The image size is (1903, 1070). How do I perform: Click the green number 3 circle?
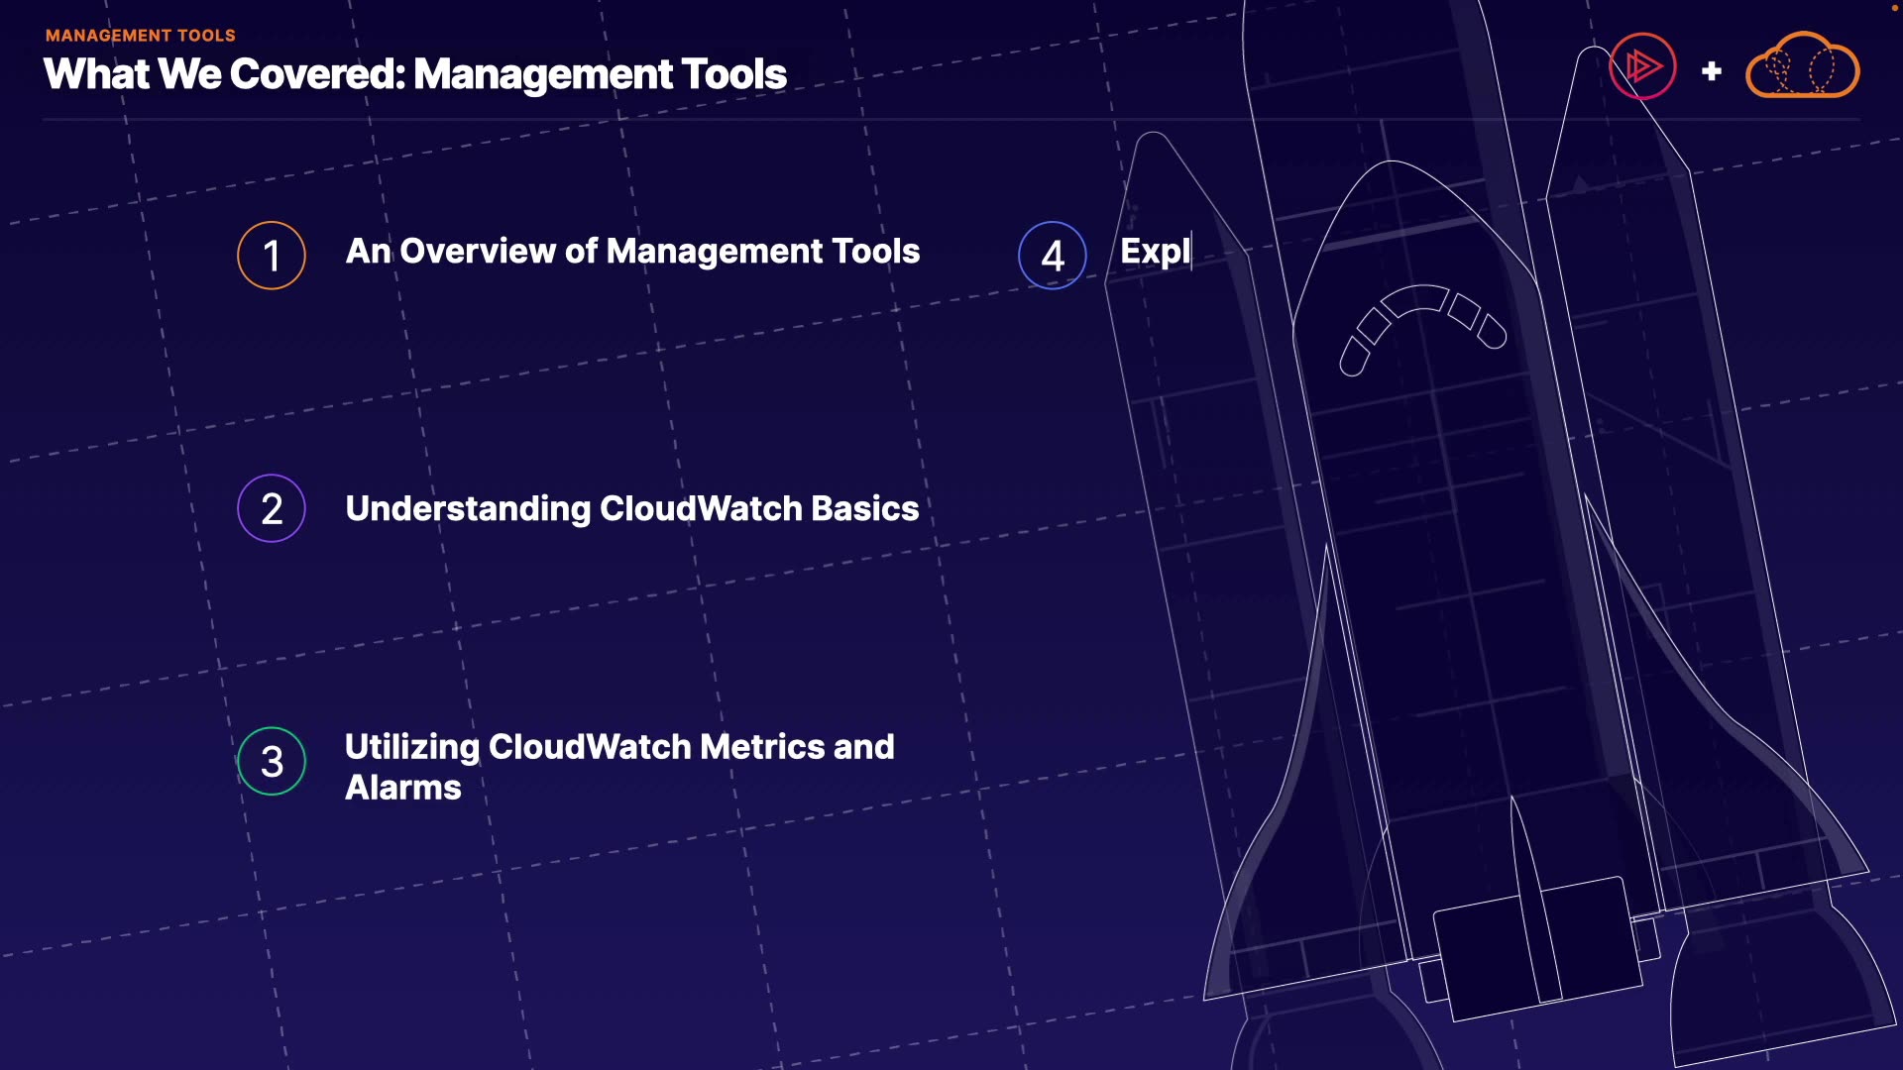272,761
